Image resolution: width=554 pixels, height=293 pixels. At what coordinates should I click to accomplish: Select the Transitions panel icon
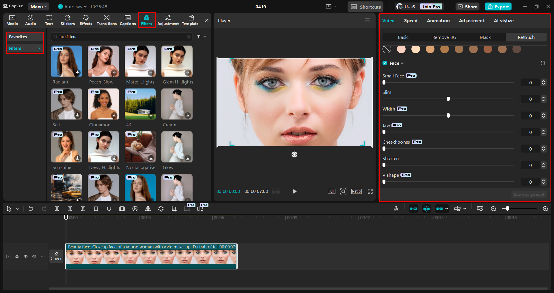click(x=106, y=20)
